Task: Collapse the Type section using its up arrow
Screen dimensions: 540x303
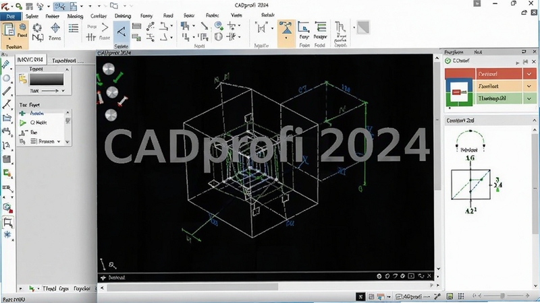Action: [x=67, y=69]
